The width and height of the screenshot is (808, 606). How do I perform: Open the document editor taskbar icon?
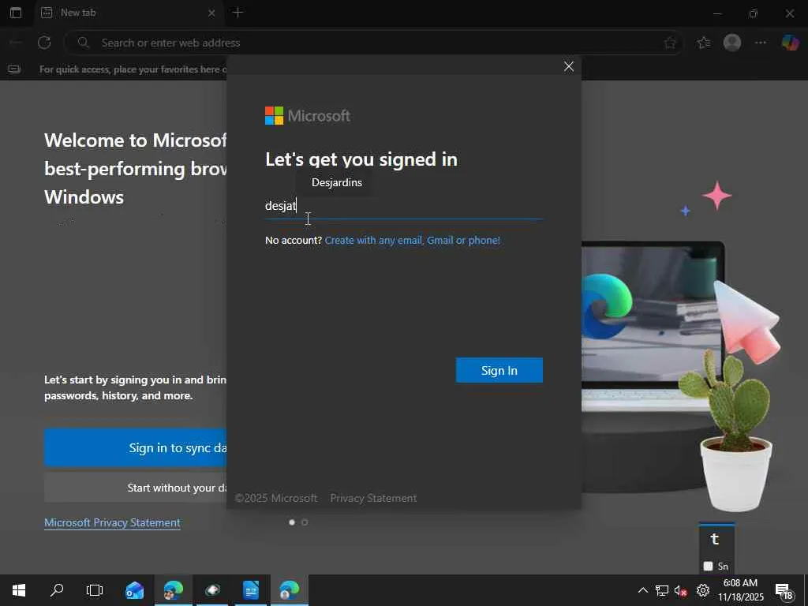pyautogui.click(x=251, y=590)
